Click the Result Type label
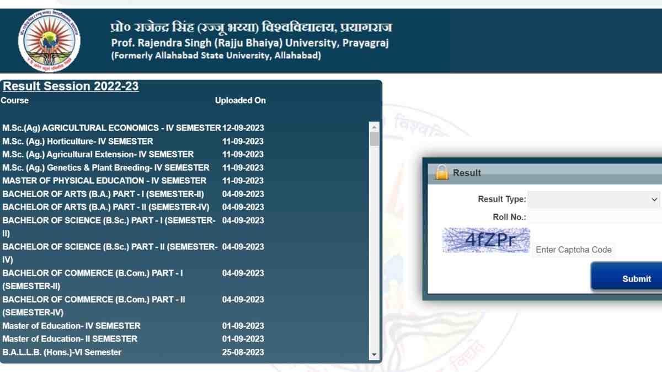662x372 pixels. point(501,200)
